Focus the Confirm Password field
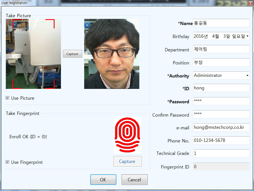254x191 pixels. 221,114
